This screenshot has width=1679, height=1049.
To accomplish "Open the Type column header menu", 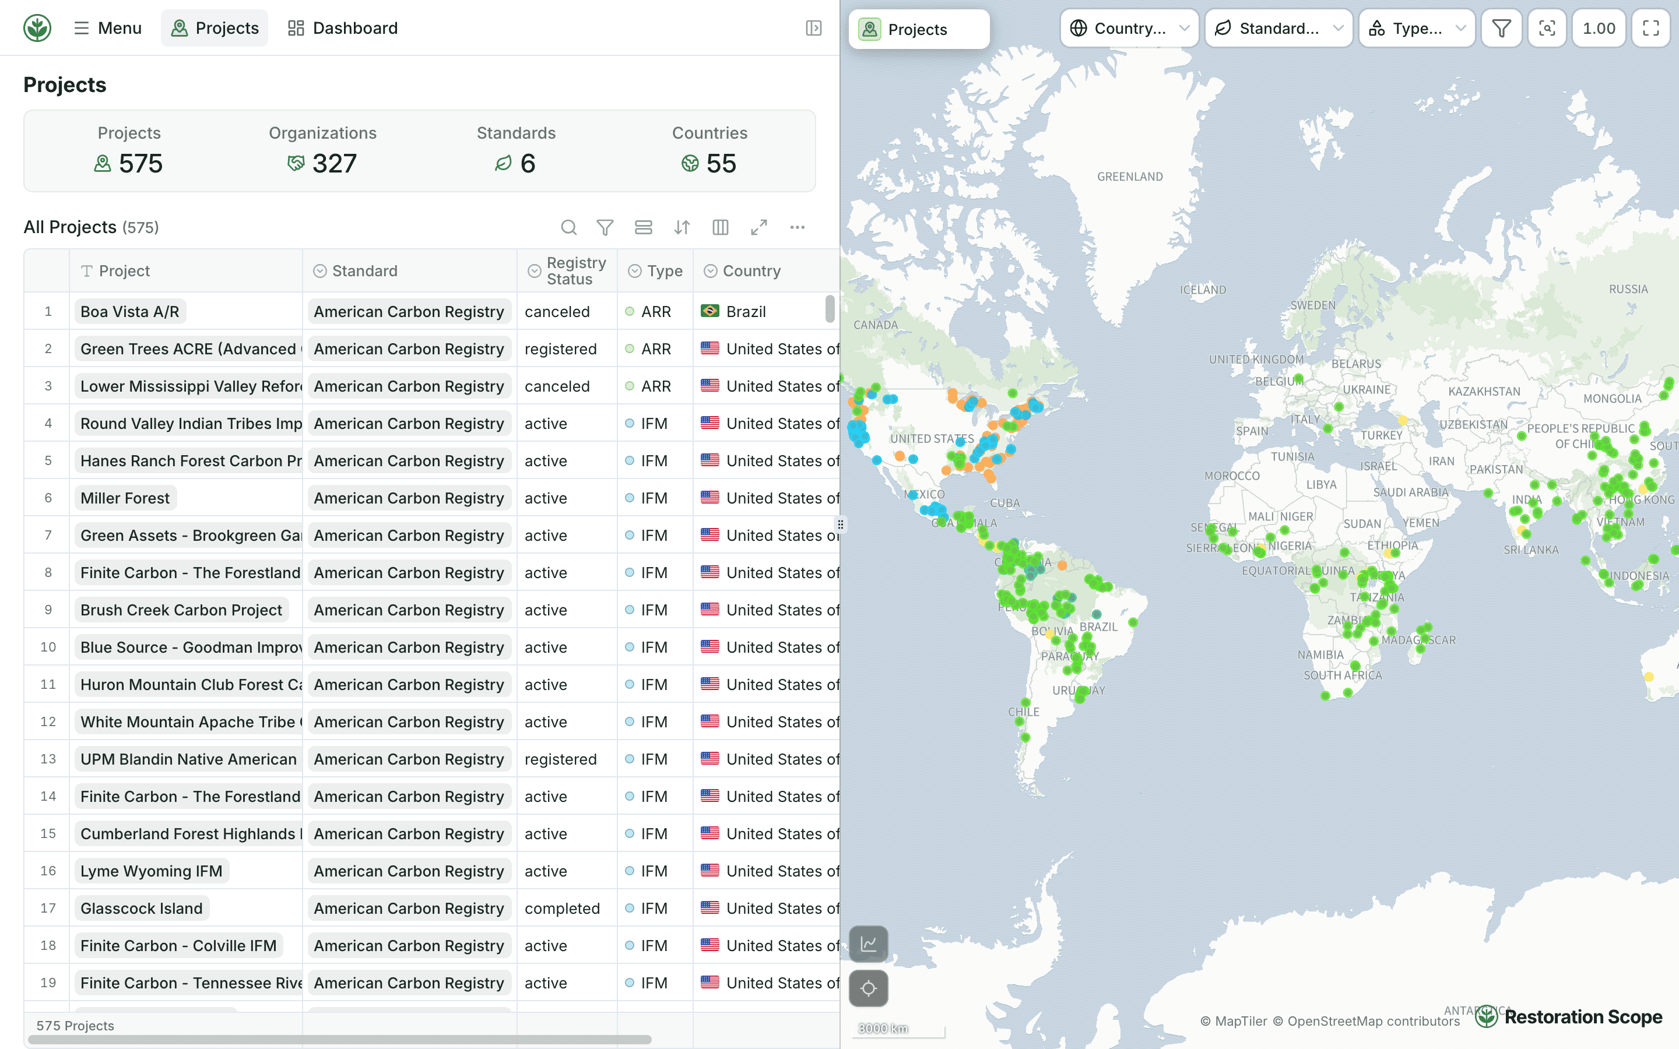I will (655, 271).
